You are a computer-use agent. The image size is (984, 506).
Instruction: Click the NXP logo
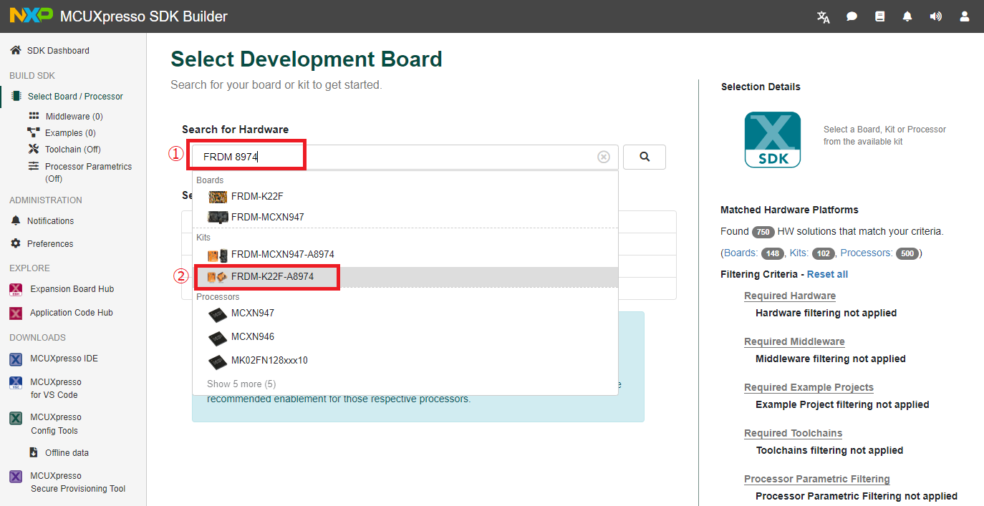coord(31,16)
